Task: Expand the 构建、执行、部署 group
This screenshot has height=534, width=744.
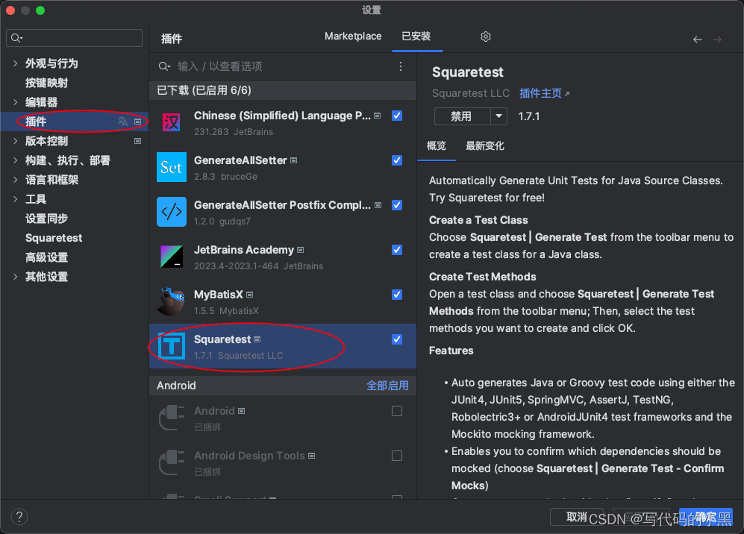Action: (15, 160)
